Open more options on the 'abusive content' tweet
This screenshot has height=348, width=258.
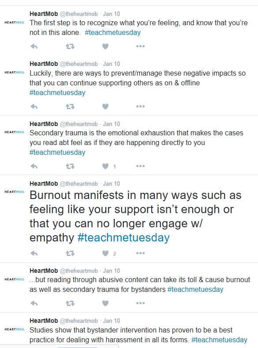click(x=140, y=303)
